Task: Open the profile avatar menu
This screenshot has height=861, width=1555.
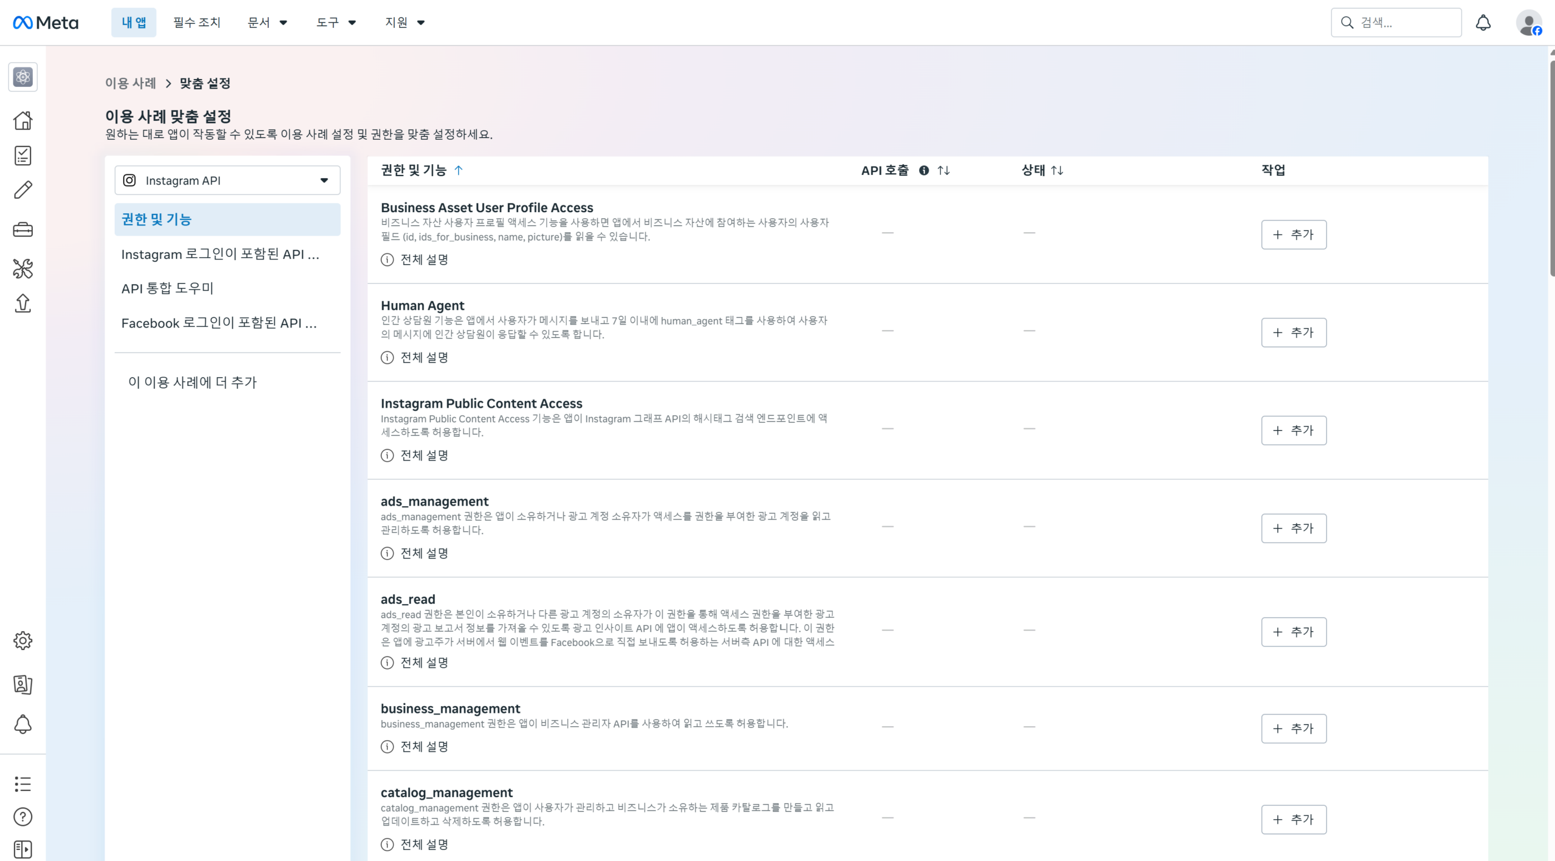Action: click(1529, 22)
